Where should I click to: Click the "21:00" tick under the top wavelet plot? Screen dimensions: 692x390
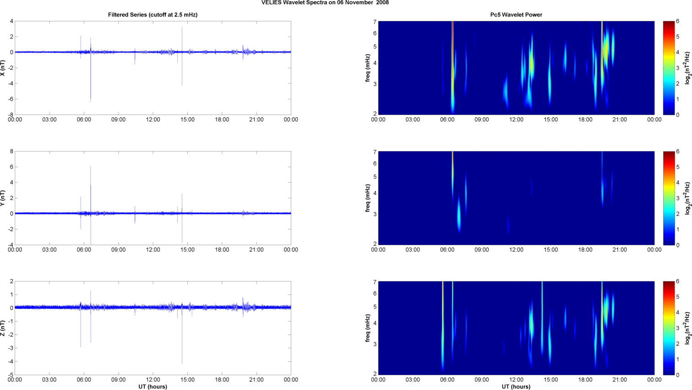[x=620, y=120]
